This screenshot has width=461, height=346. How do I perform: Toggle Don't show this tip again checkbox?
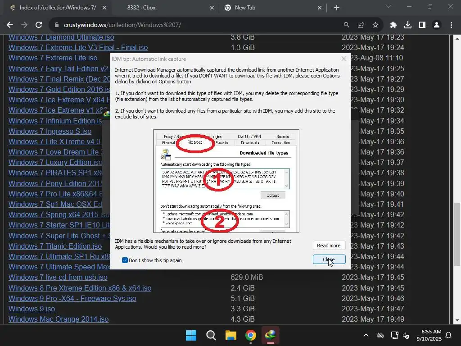125,260
